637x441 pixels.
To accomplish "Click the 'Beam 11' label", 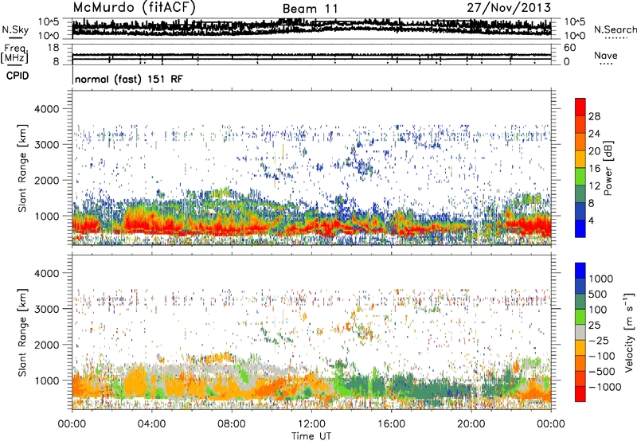I will (310, 9).
